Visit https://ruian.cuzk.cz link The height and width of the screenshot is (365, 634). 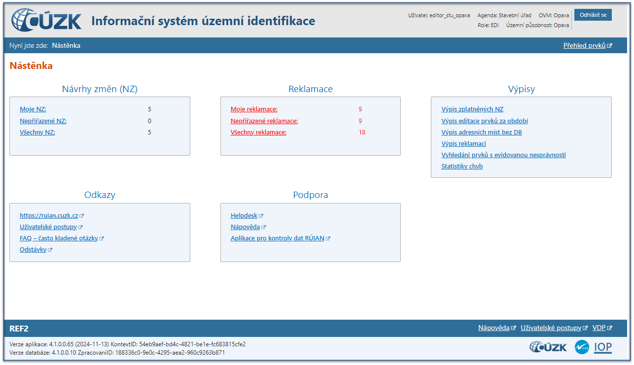click(49, 216)
